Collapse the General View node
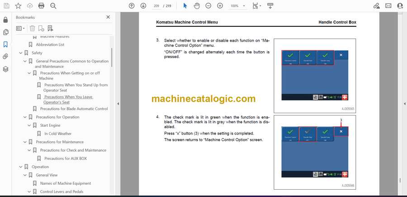 pos(25,175)
